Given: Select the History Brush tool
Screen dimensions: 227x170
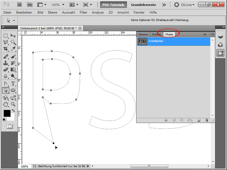Looking at the screenshot, I should pyautogui.click(x=13, y=63).
